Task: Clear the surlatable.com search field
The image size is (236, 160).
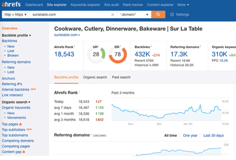Action: [x=113, y=15]
